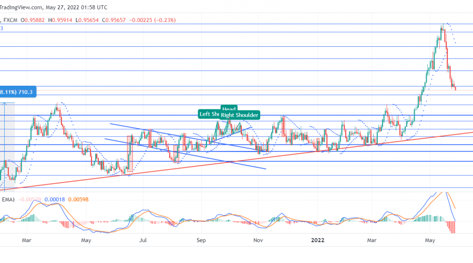Select the 710.3 price range label
Screen dimensions: 473x263
coord(17,92)
